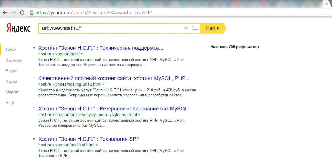Click host.ru domain in SPF result
332x165 pixels.
(45, 145)
